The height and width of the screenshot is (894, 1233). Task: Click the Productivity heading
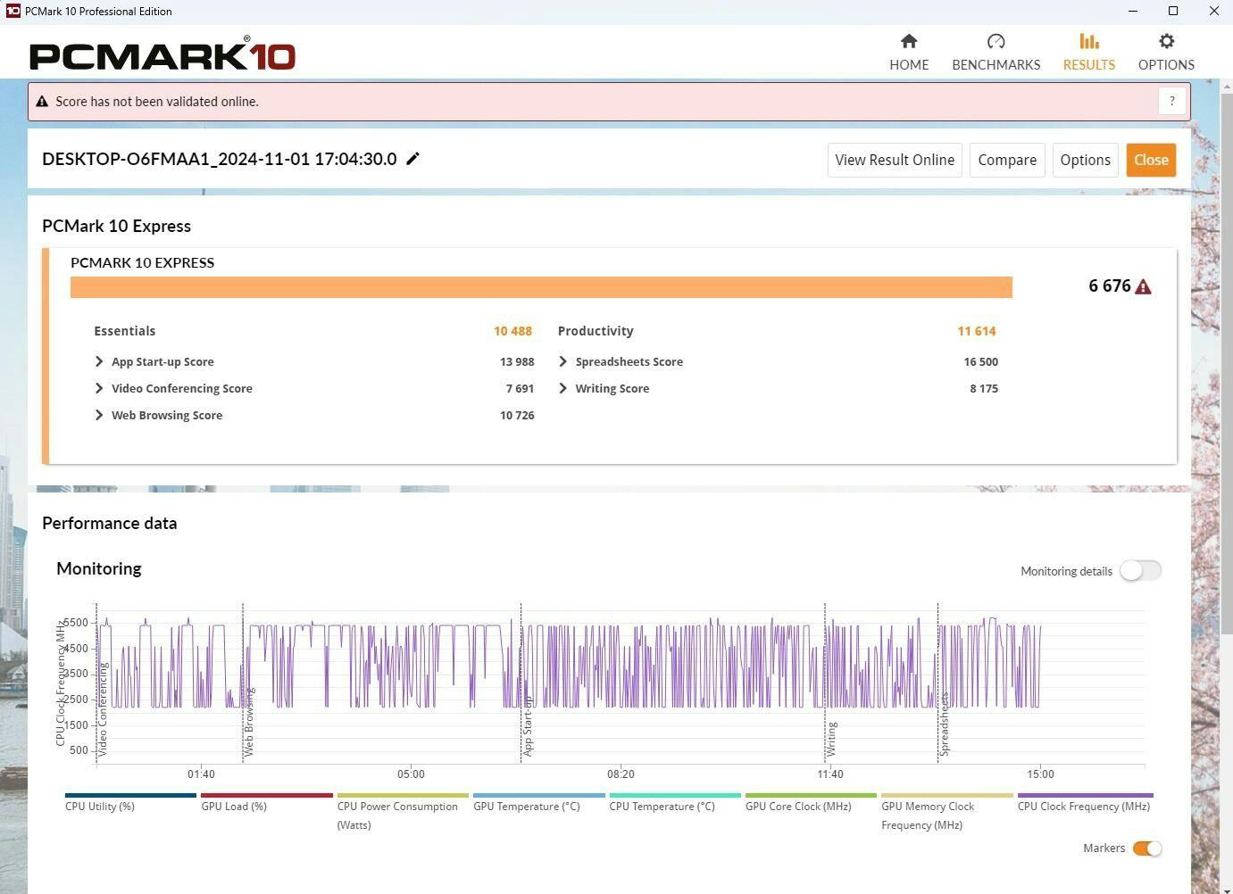click(596, 331)
